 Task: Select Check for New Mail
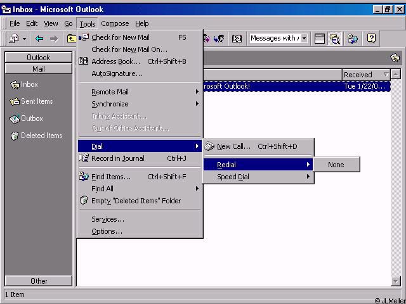(140, 37)
